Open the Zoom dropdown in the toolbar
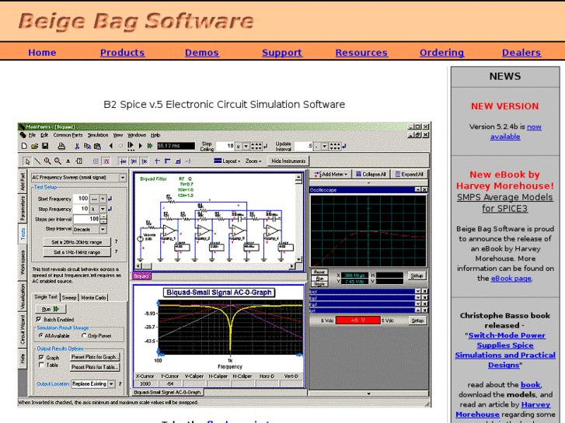Image resolution: width=565 pixels, height=423 pixels. [x=253, y=161]
